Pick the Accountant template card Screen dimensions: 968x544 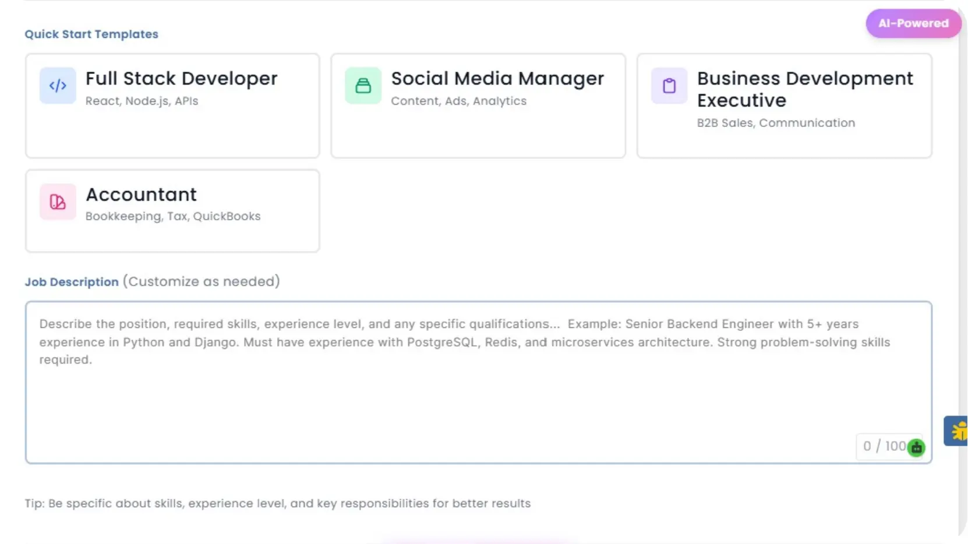tap(172, 211)
